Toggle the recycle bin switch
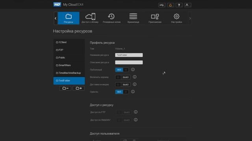252x141 pixels. (123, 77)
